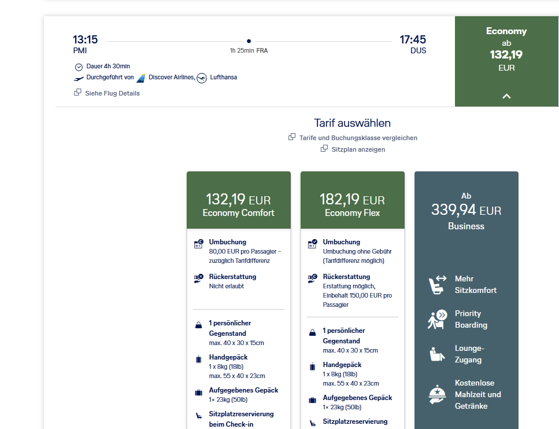
Task: Click the 1h 25min FRA layover text
Action: pos(249,51)
